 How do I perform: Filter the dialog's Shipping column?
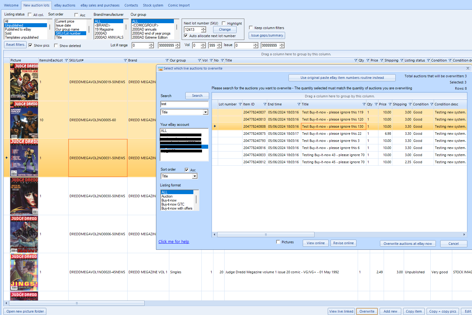click(410, 104)
